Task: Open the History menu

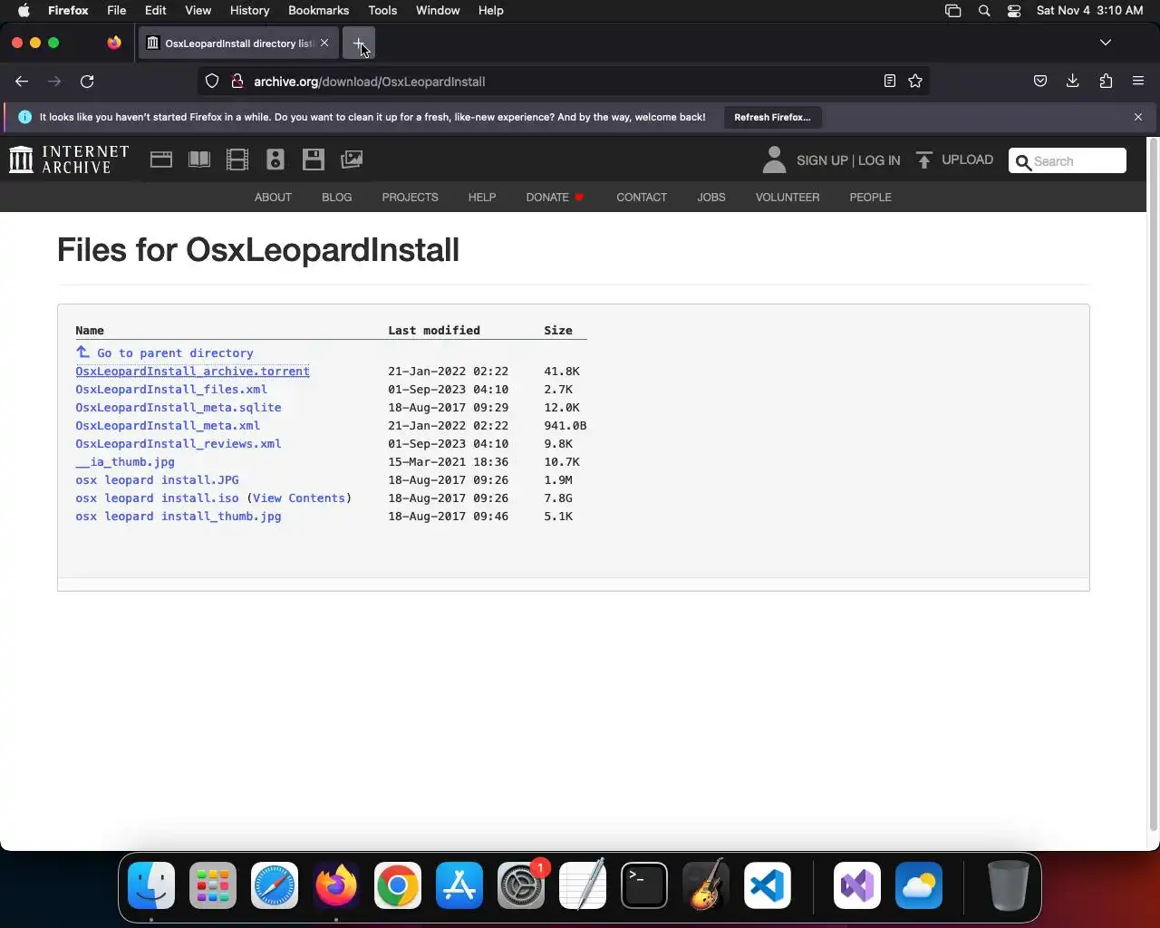Action: coord(249,11)
